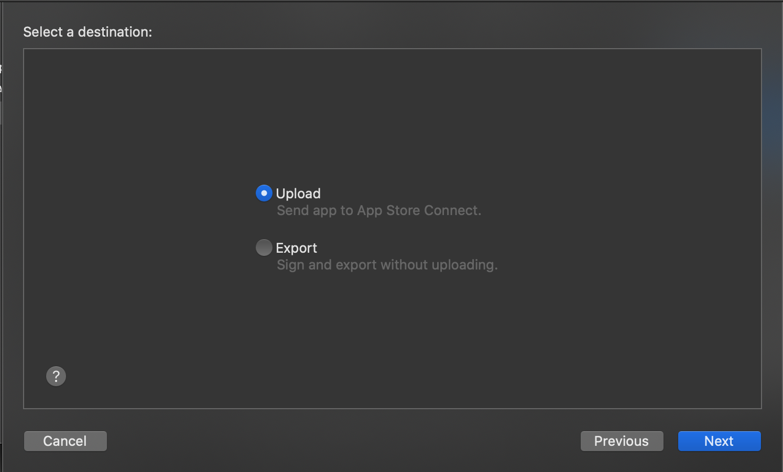783x472 pixels.
Task: Select the Export radio button
Action: tap(264, 248)
